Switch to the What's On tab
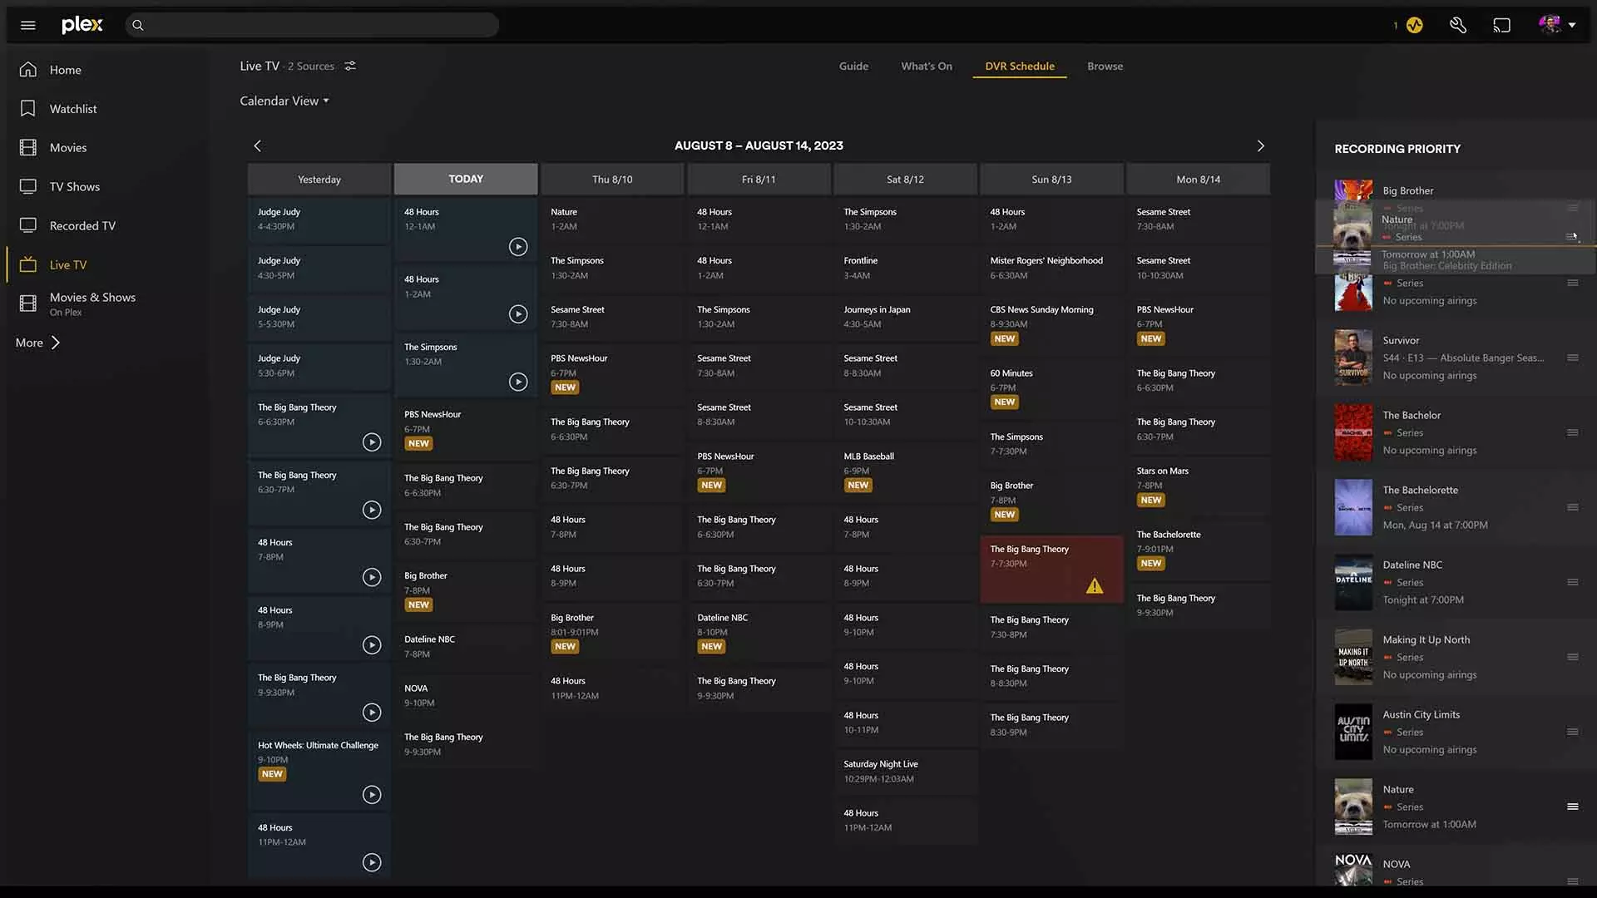The height and width of the screenshot is (898, 1597). click(x=927, y=66)
